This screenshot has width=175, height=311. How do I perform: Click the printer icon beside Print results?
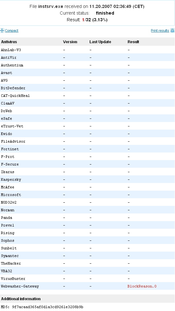172,30
